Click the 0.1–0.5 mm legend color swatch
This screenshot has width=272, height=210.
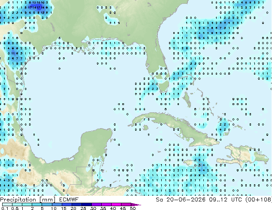(x=7, y=204)
